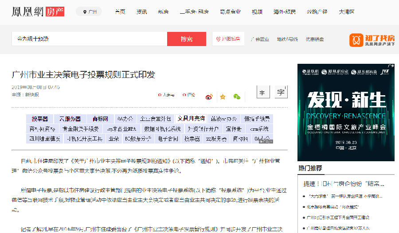Image resolution: width=399 pixels, height=233 pixels.
Task: Open the 广州 city selector
Action: [x=90, y=12]
